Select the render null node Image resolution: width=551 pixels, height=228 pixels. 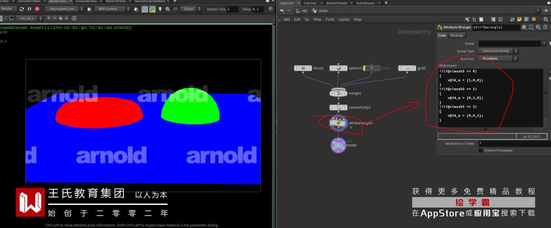[338, 145]
